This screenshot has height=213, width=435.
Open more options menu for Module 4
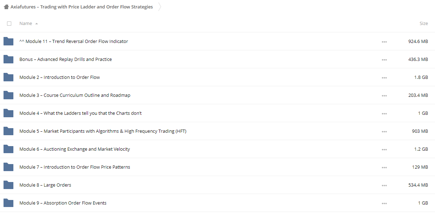(384, 114)
